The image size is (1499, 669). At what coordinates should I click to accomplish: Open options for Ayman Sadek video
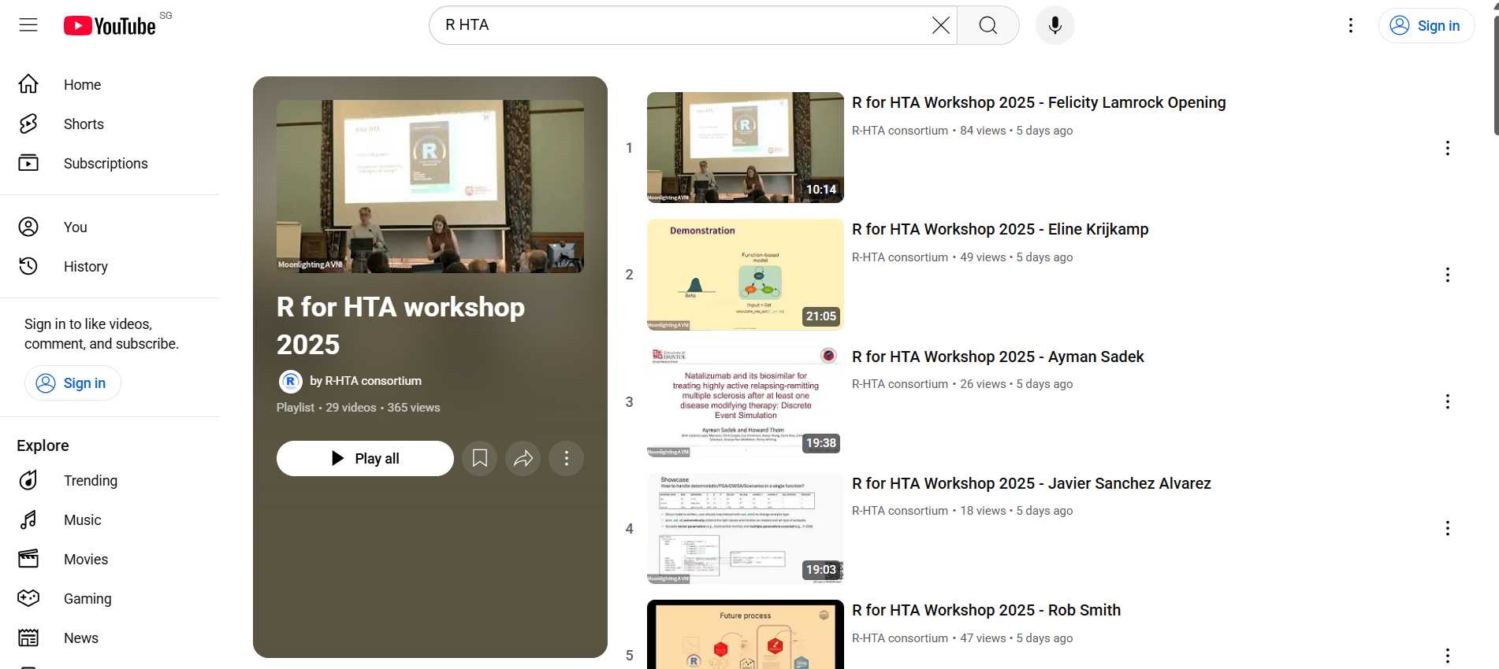1447,401
